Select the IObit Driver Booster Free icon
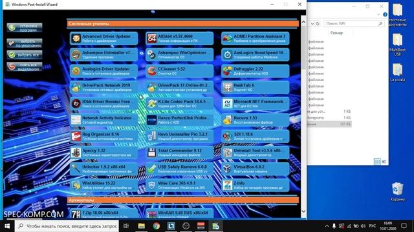 tap(76, 104)
